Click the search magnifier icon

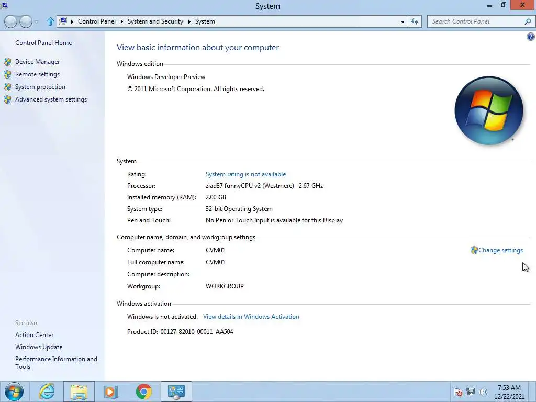pyautogui.click(x=528, y=21)
